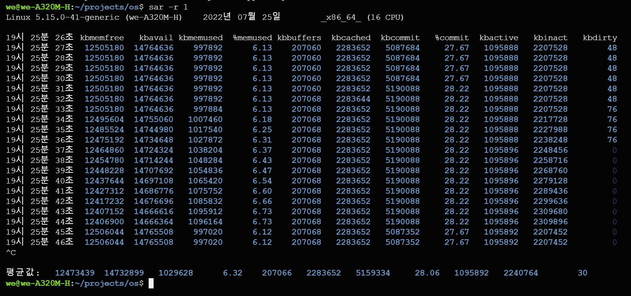Click the '(16 CPU)' text
The height and width of the screenshot is (296, 631).
coord(385,17)
